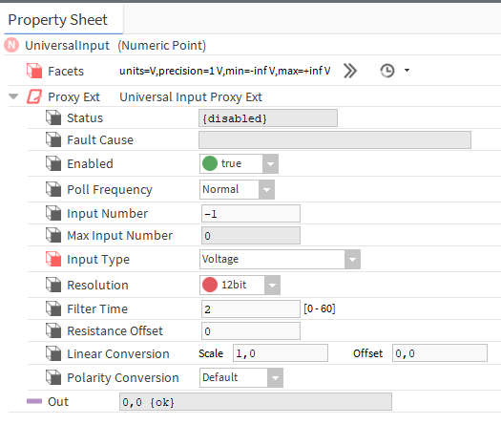Click the Resolution property cube icon

(x=53, y=285)
